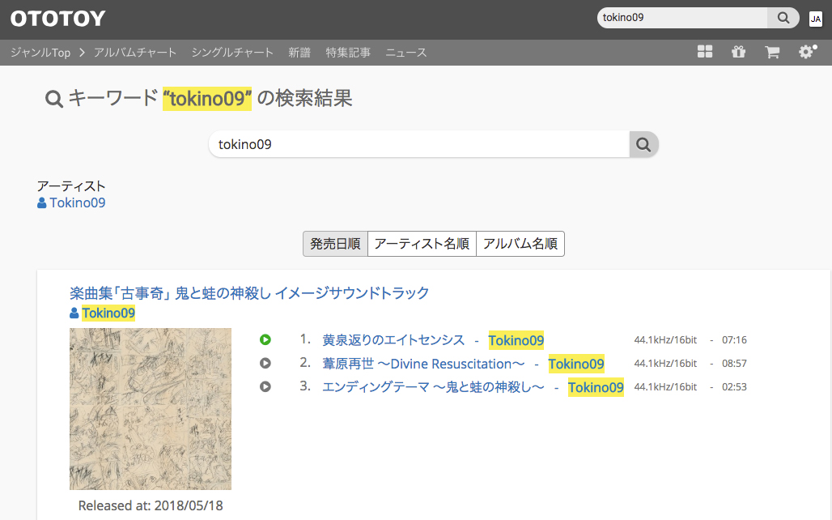Open the grid view icon in the navbar
832x520 pixels.
(x=705, y=52)
